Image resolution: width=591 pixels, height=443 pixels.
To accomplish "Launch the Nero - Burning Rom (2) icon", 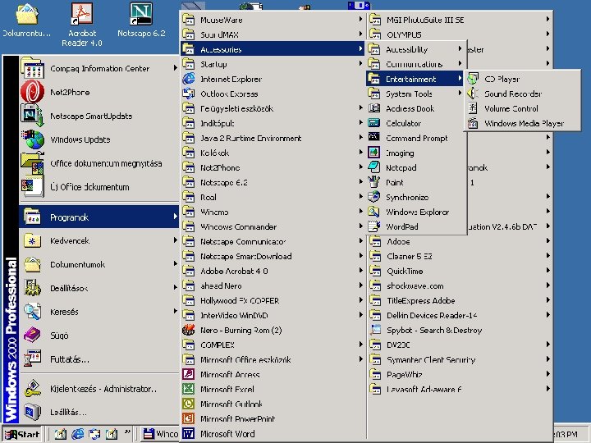I will click(189, 330).
